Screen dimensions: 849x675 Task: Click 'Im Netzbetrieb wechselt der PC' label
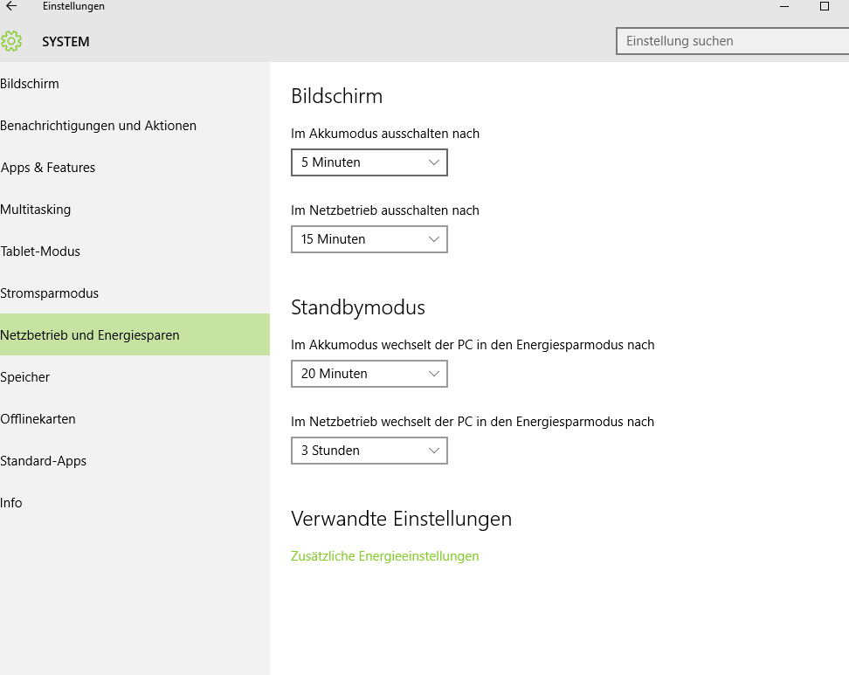point(473,423)
